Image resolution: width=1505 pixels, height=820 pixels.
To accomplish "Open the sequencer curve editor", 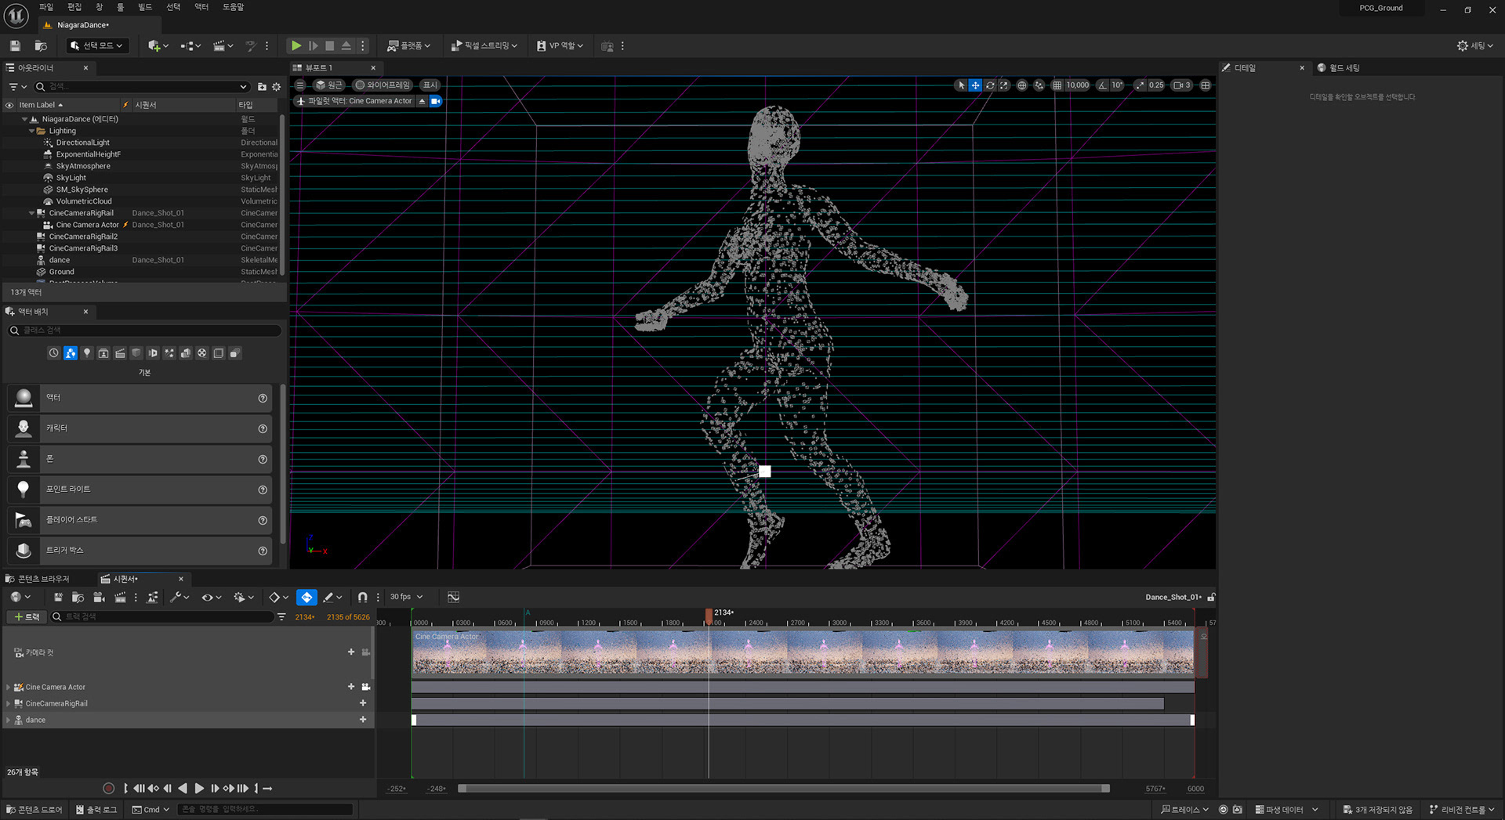I will tap(453, 597).
